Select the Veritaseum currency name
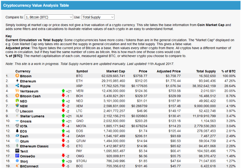This screenshot has width=242, height=168. click(29, 91)
